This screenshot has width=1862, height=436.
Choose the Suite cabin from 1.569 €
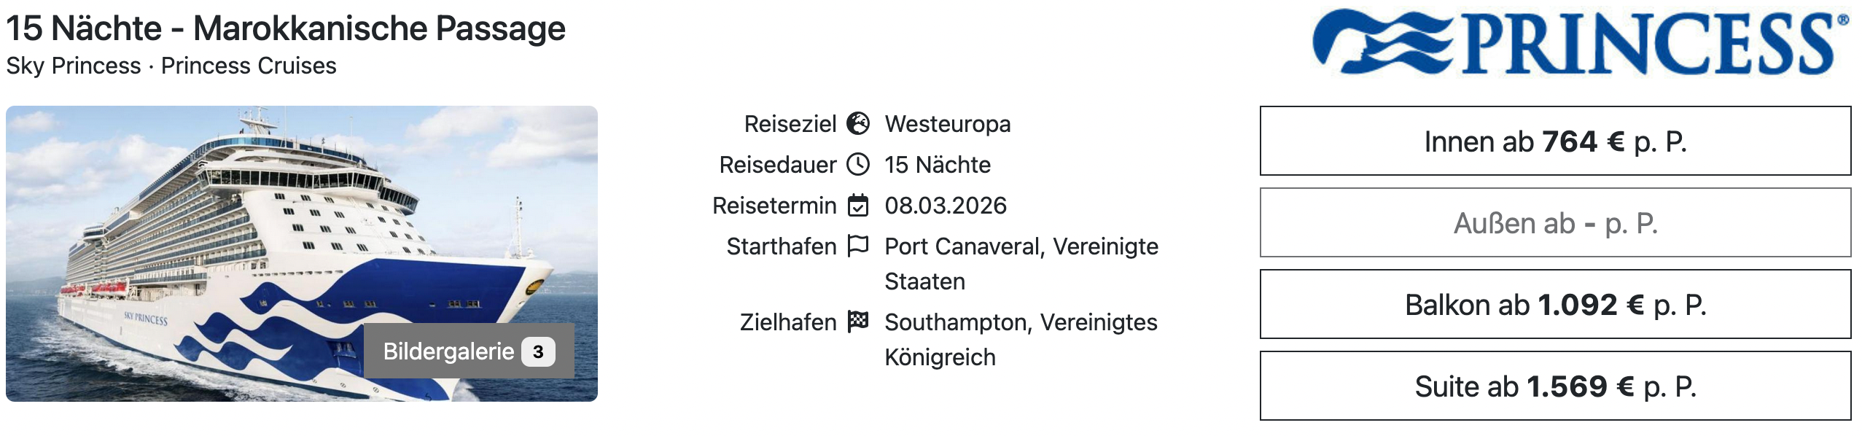click(x=1555, y=386)
